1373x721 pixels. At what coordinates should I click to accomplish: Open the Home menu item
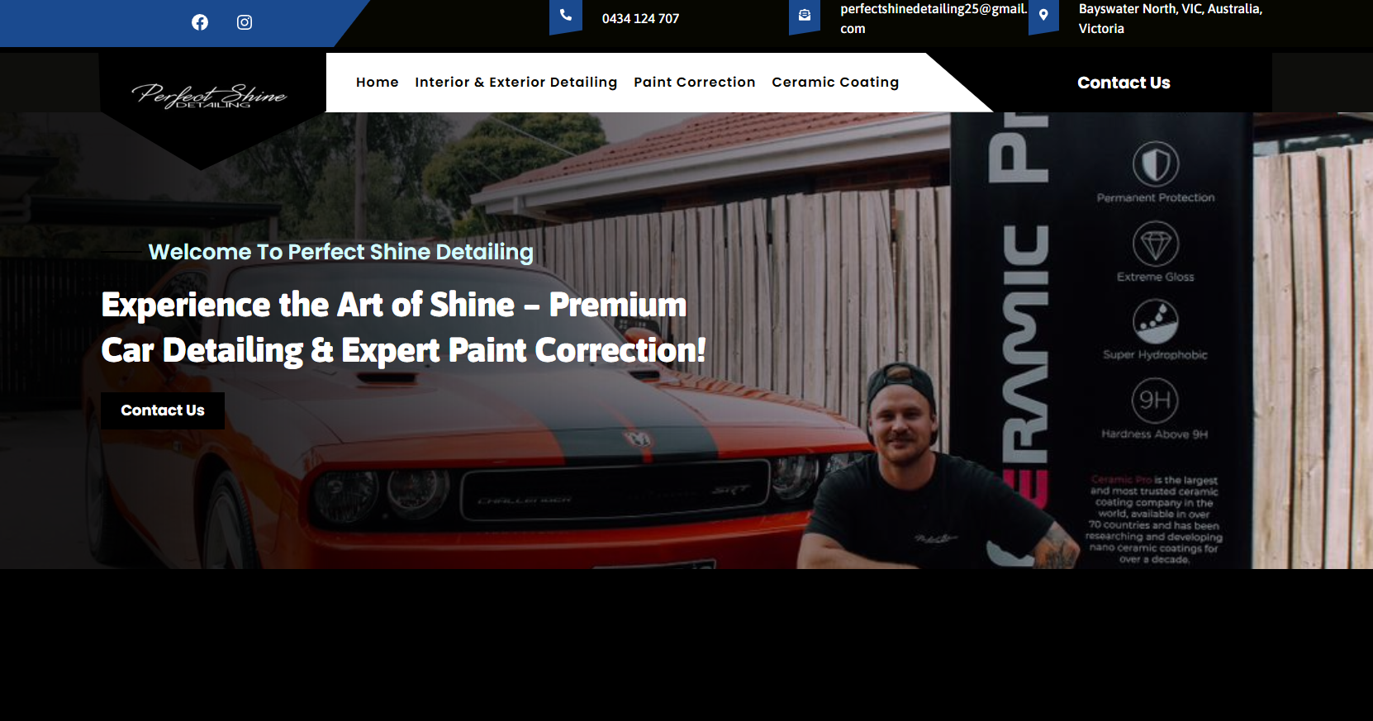(378, 83)
